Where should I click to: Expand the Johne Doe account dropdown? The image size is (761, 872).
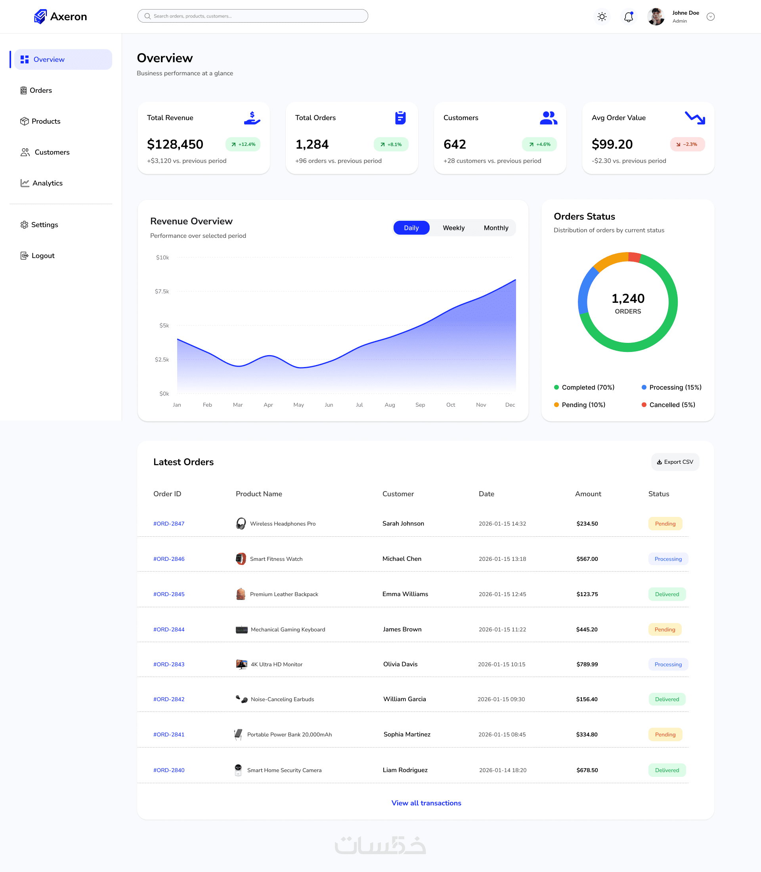(x=710, y=17)
